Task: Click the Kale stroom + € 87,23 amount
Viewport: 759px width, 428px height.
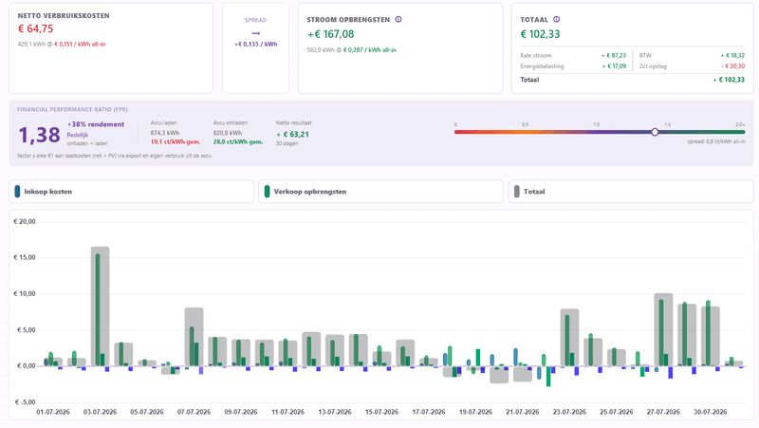Action: pyautogui.click(x=614, y=56)
